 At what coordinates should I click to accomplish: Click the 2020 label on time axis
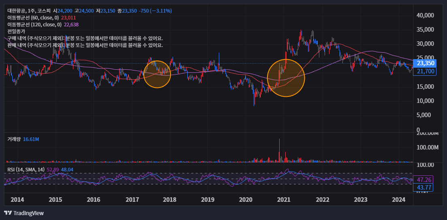(246, 199)
